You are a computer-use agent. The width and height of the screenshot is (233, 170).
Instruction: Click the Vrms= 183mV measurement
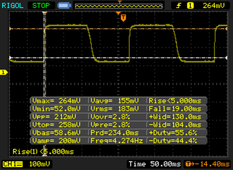(x=114, y=109)
